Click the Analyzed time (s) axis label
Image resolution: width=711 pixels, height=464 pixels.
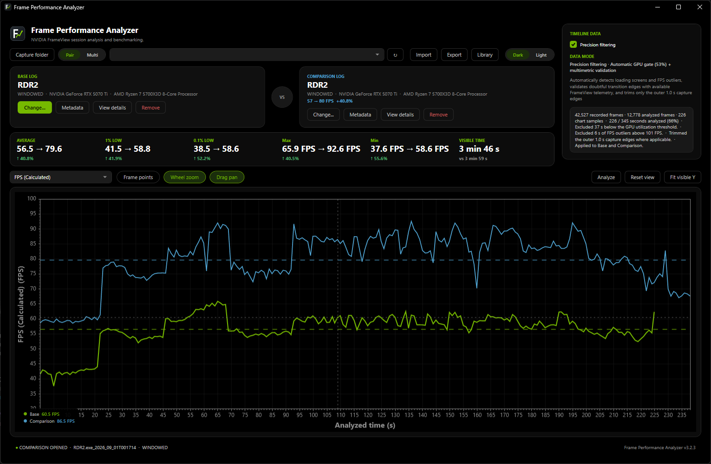click(x=365, y=425)
